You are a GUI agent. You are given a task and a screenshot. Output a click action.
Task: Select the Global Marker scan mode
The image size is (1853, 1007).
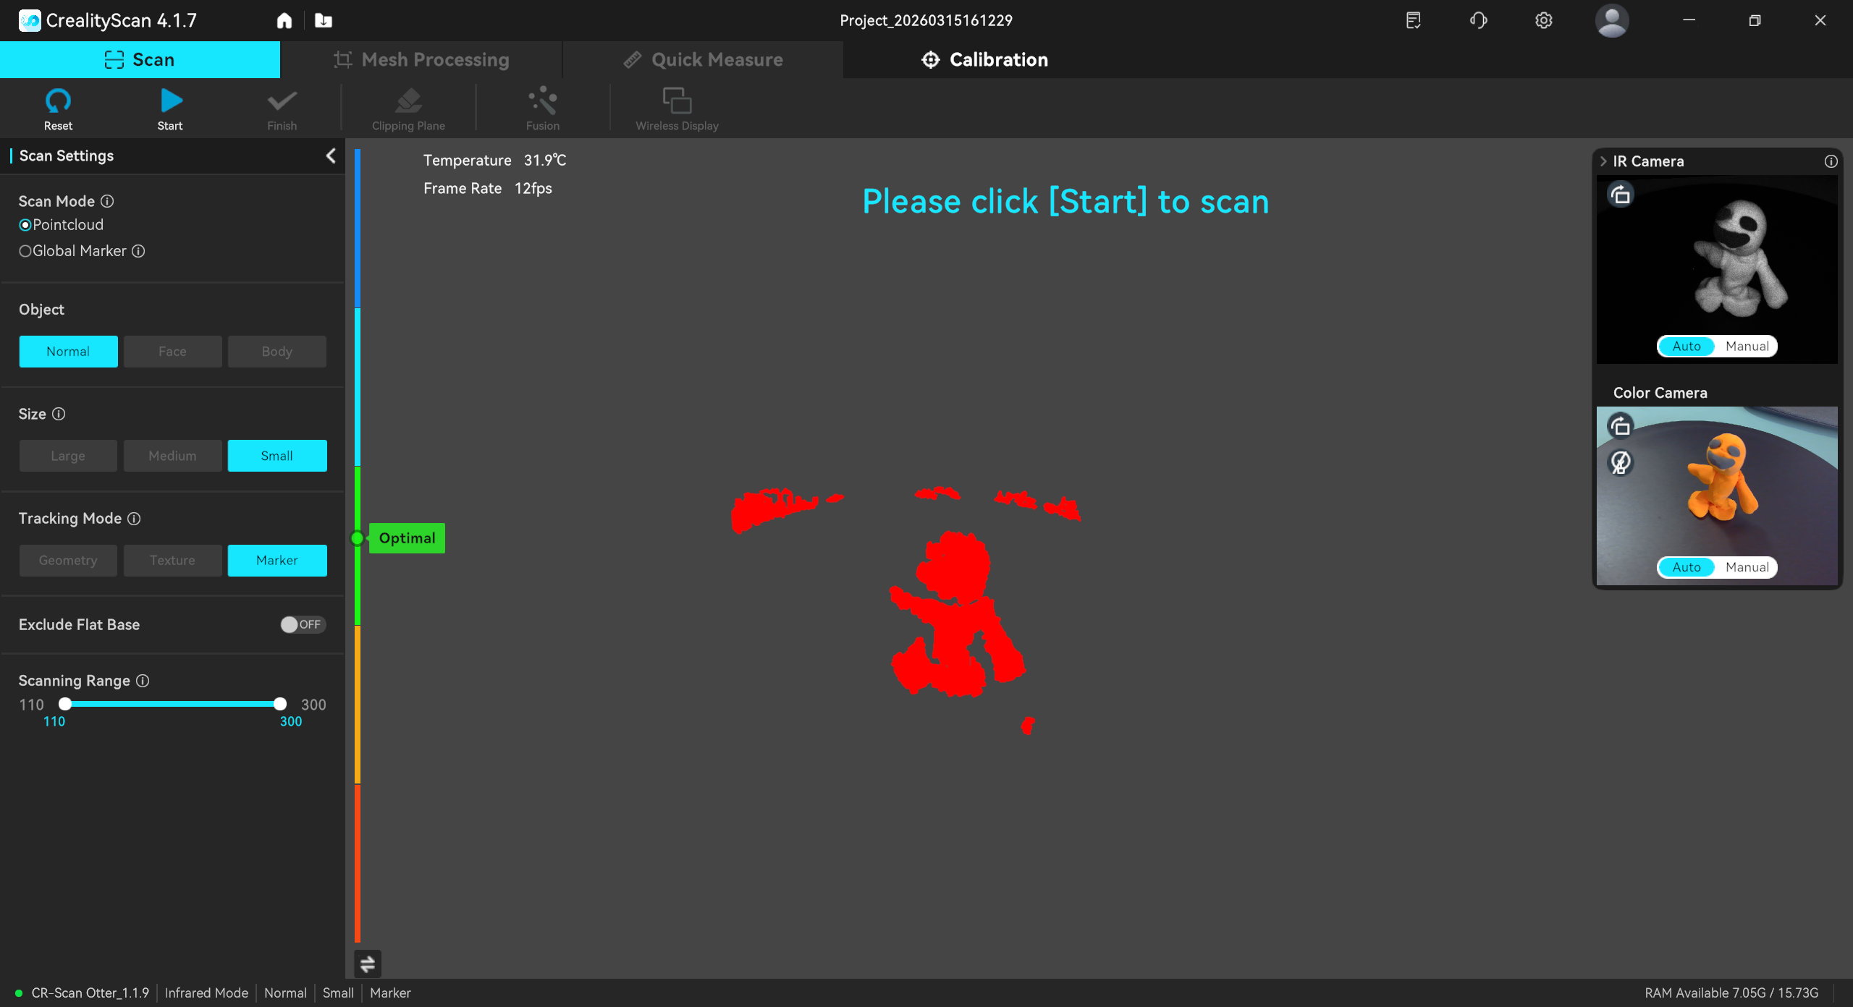(x=26, y=251)
